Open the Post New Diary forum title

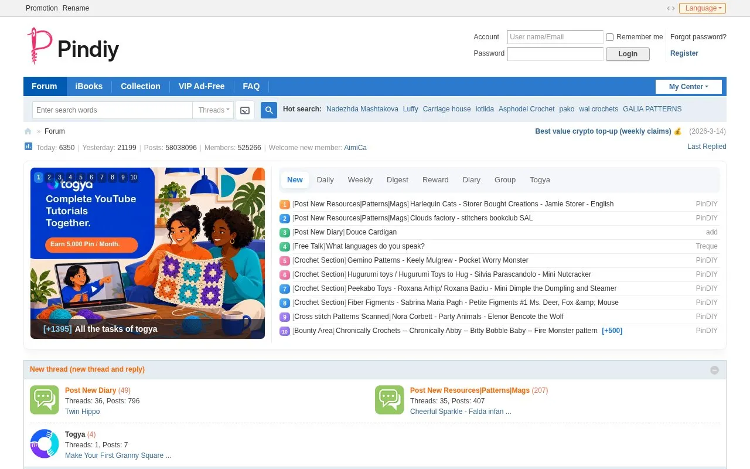point(91,390)
